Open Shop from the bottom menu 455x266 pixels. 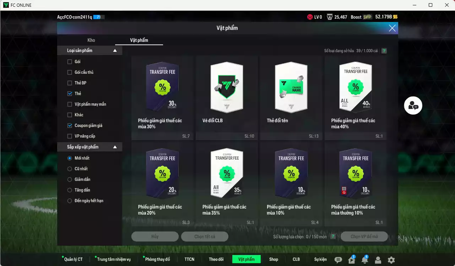click(273, 259)
